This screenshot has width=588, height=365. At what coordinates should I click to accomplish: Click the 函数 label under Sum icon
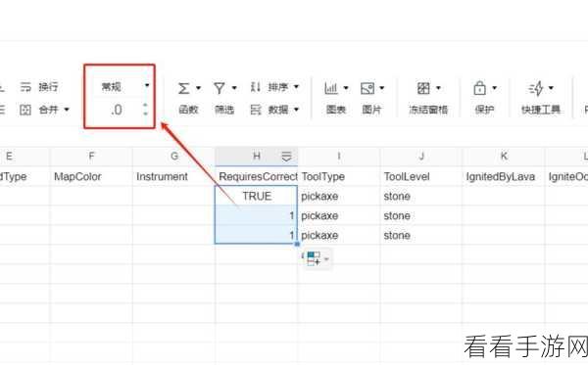coord(188,110)
